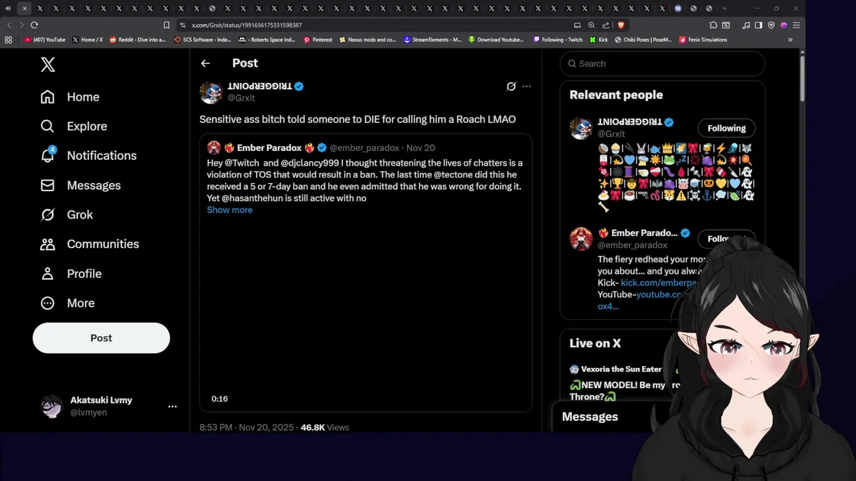The height and width of the screenshot is (481, 856).
Task: Expand the More menu in sidebar
Action: pos(67,303)
